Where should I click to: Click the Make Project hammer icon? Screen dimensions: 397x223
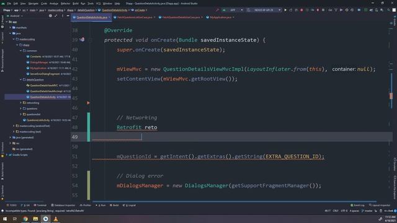[x=217, y=10]
